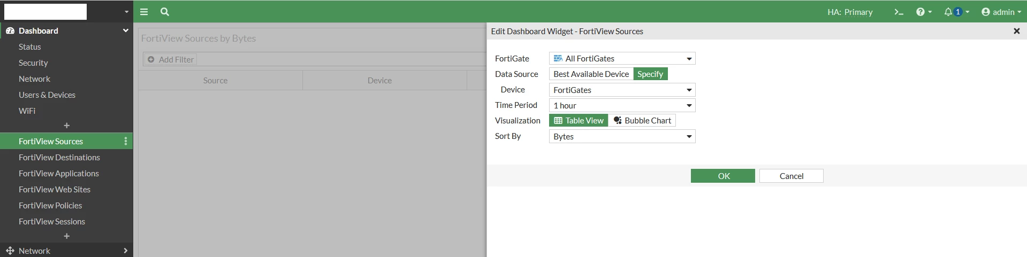This screenshot has height=257, width=1027.
Task: Choose Bubble Chart visualization
Action: coord(642,121)
